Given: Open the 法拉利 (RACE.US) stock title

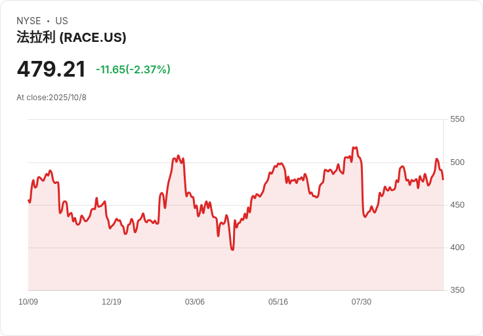Looking at the screenshot, I should pos(72,37).
